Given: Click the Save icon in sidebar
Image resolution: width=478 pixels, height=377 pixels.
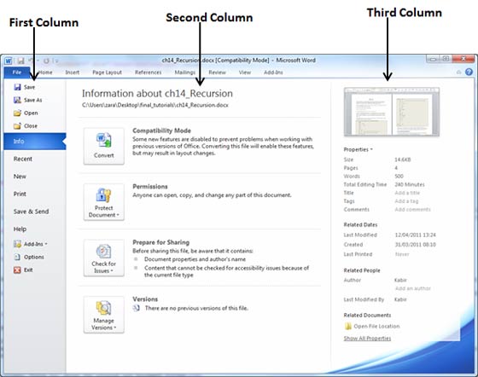Looking at the screenshot, I should 17,87.
